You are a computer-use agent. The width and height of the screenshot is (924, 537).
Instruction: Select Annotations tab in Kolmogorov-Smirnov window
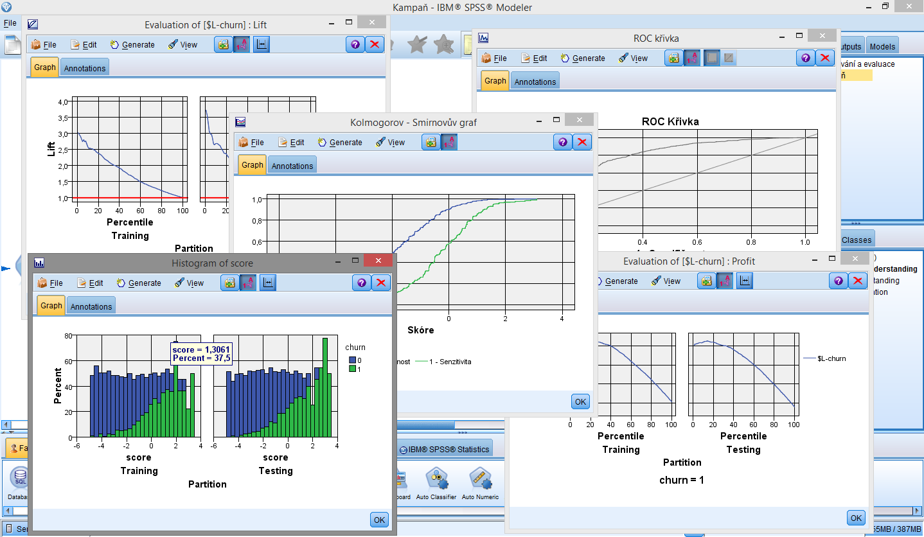pyautogui.click(x=292, y=166)
